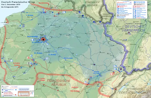Click black battle marker number 9

click(x=55, y=8)
